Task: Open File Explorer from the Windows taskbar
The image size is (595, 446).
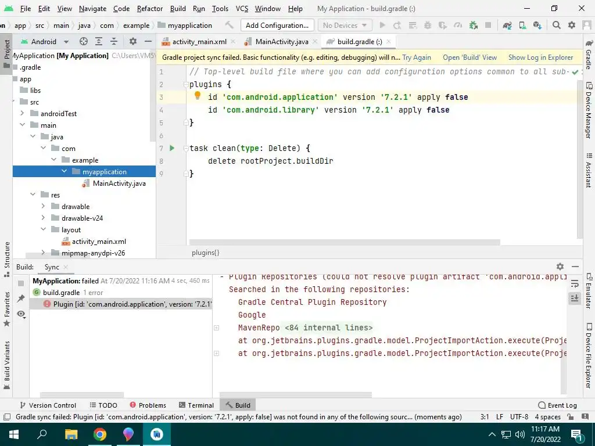Action: 71,434
